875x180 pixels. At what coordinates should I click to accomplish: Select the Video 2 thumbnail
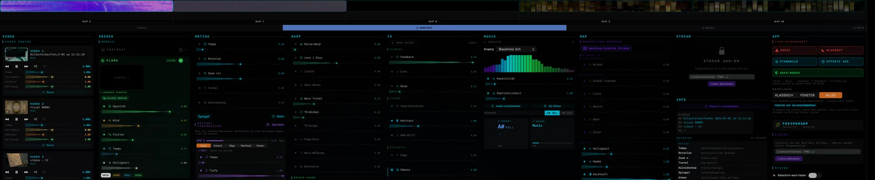16,107
